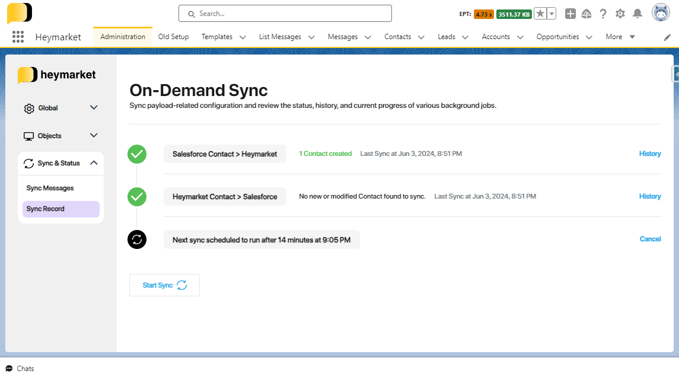Open the Messages tab dropdown arrow

[x=368, y=37]
